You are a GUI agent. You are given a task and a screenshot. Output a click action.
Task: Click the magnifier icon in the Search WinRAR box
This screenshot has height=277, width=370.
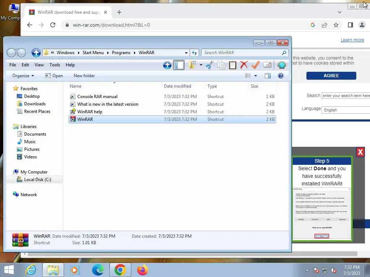284,53
